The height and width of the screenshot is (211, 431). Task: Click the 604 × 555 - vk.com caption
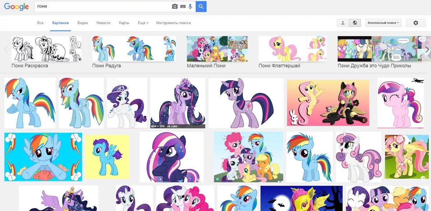[x=164, y=126]
